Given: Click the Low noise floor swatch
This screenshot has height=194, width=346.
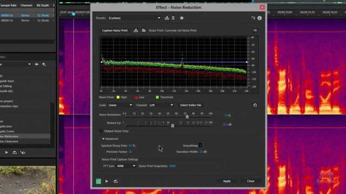Looking at the screenshot, I should pyautogui.click(x=136, y=97).
